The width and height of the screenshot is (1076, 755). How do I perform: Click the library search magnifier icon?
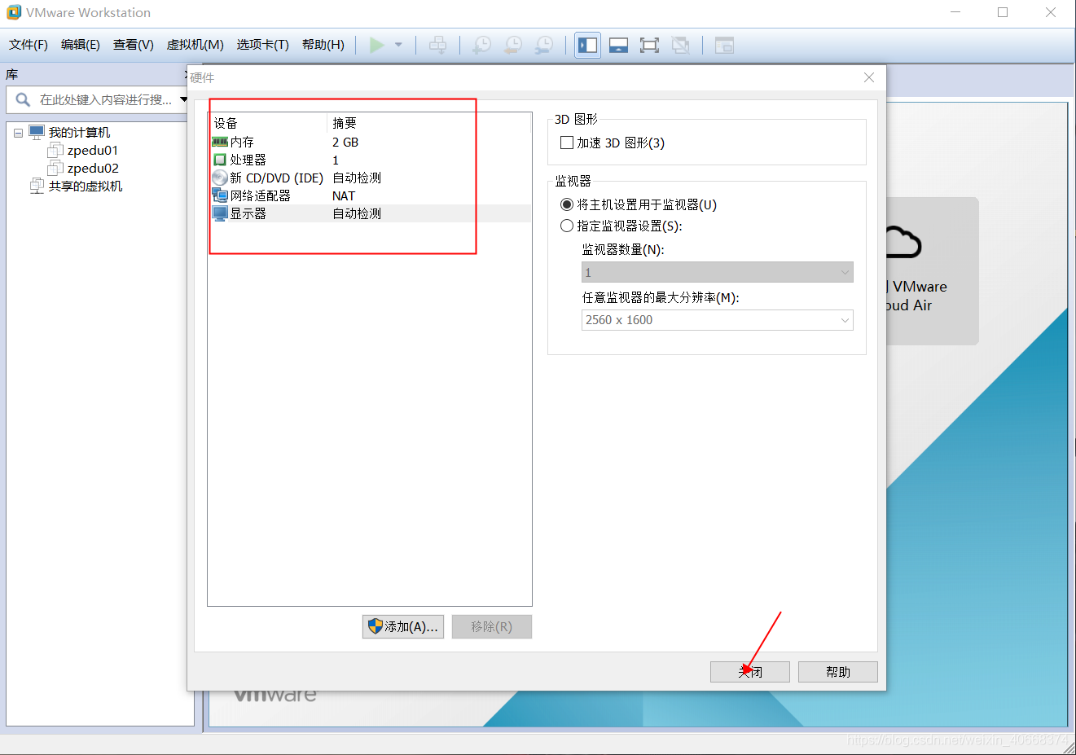point(23,99)
